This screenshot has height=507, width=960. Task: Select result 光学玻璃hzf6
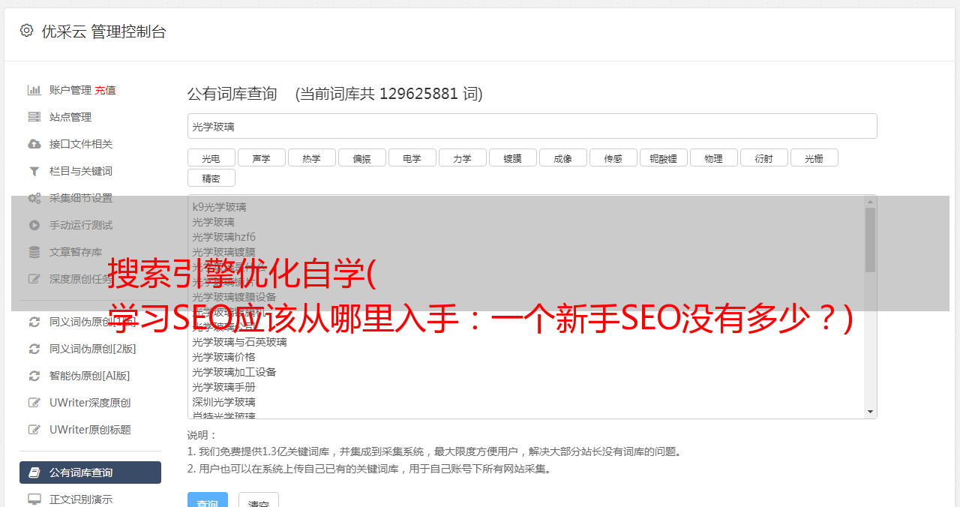pos(223,237)
